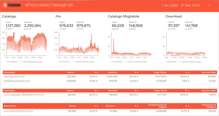This screenshot has height=116, width=219.
Task: Click the 4,771,017 page views cell
Action: [162, 95]
